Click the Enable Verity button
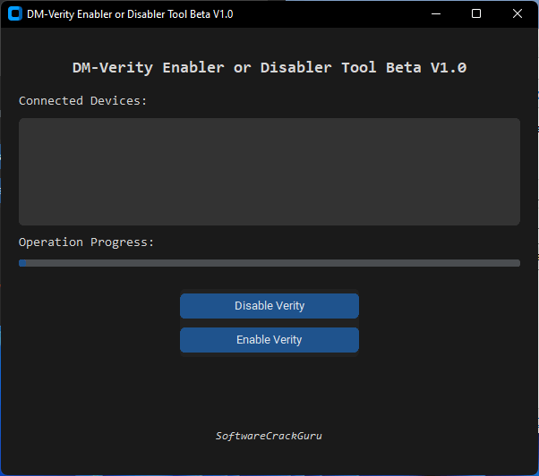Image resolution: width=539 pixels, height=476 pixels. pyautogui.click(x=269, y=340)
